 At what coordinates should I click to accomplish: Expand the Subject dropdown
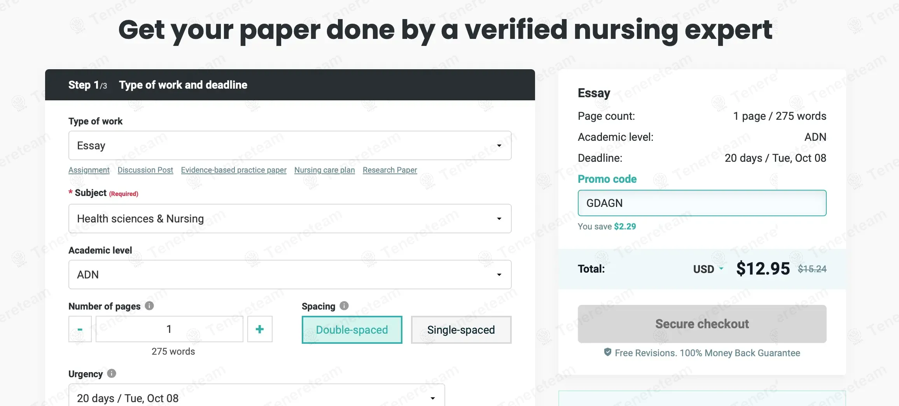(290, 219)
